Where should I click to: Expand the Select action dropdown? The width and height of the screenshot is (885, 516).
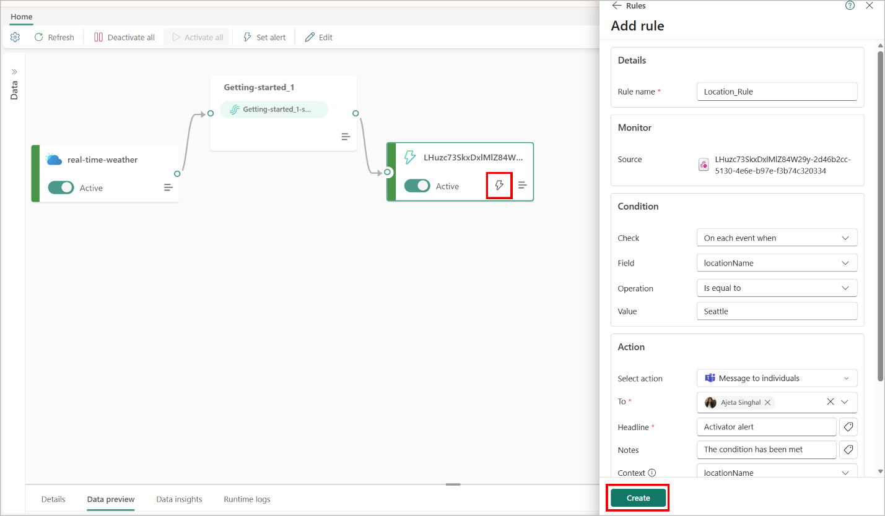[777, 378]
